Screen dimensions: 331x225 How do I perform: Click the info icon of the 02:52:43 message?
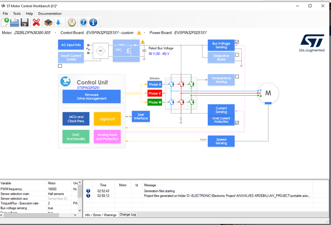click(88, 191)
